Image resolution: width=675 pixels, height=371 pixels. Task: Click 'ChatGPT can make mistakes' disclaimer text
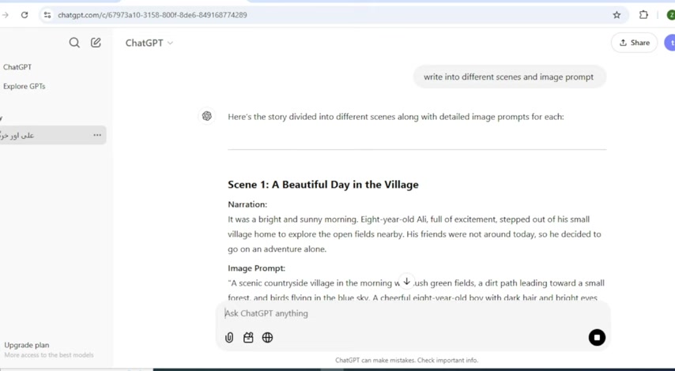(x=406, y=360)
